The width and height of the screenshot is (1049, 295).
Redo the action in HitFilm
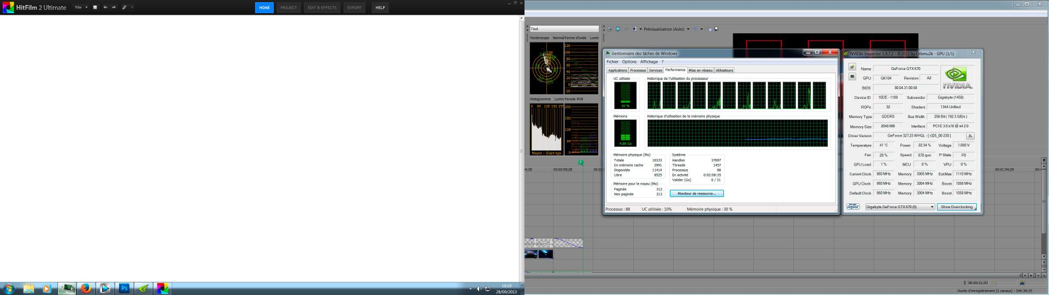(114, 8)
